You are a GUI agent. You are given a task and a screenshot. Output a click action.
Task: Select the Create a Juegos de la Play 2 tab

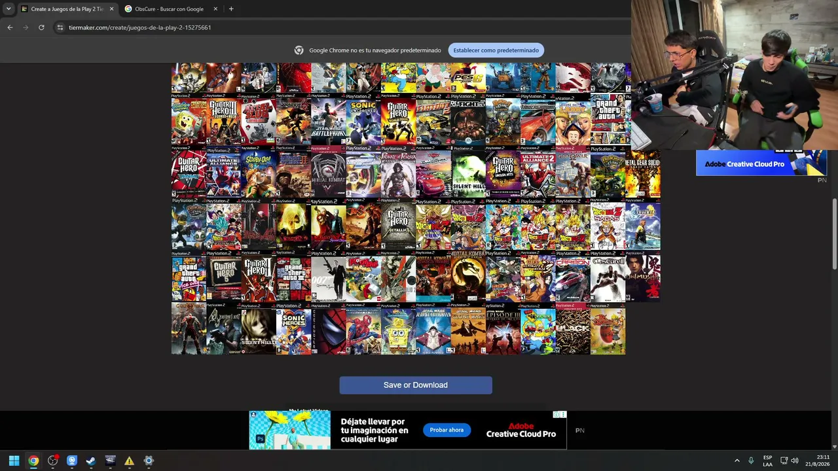(x=66, y=9)
